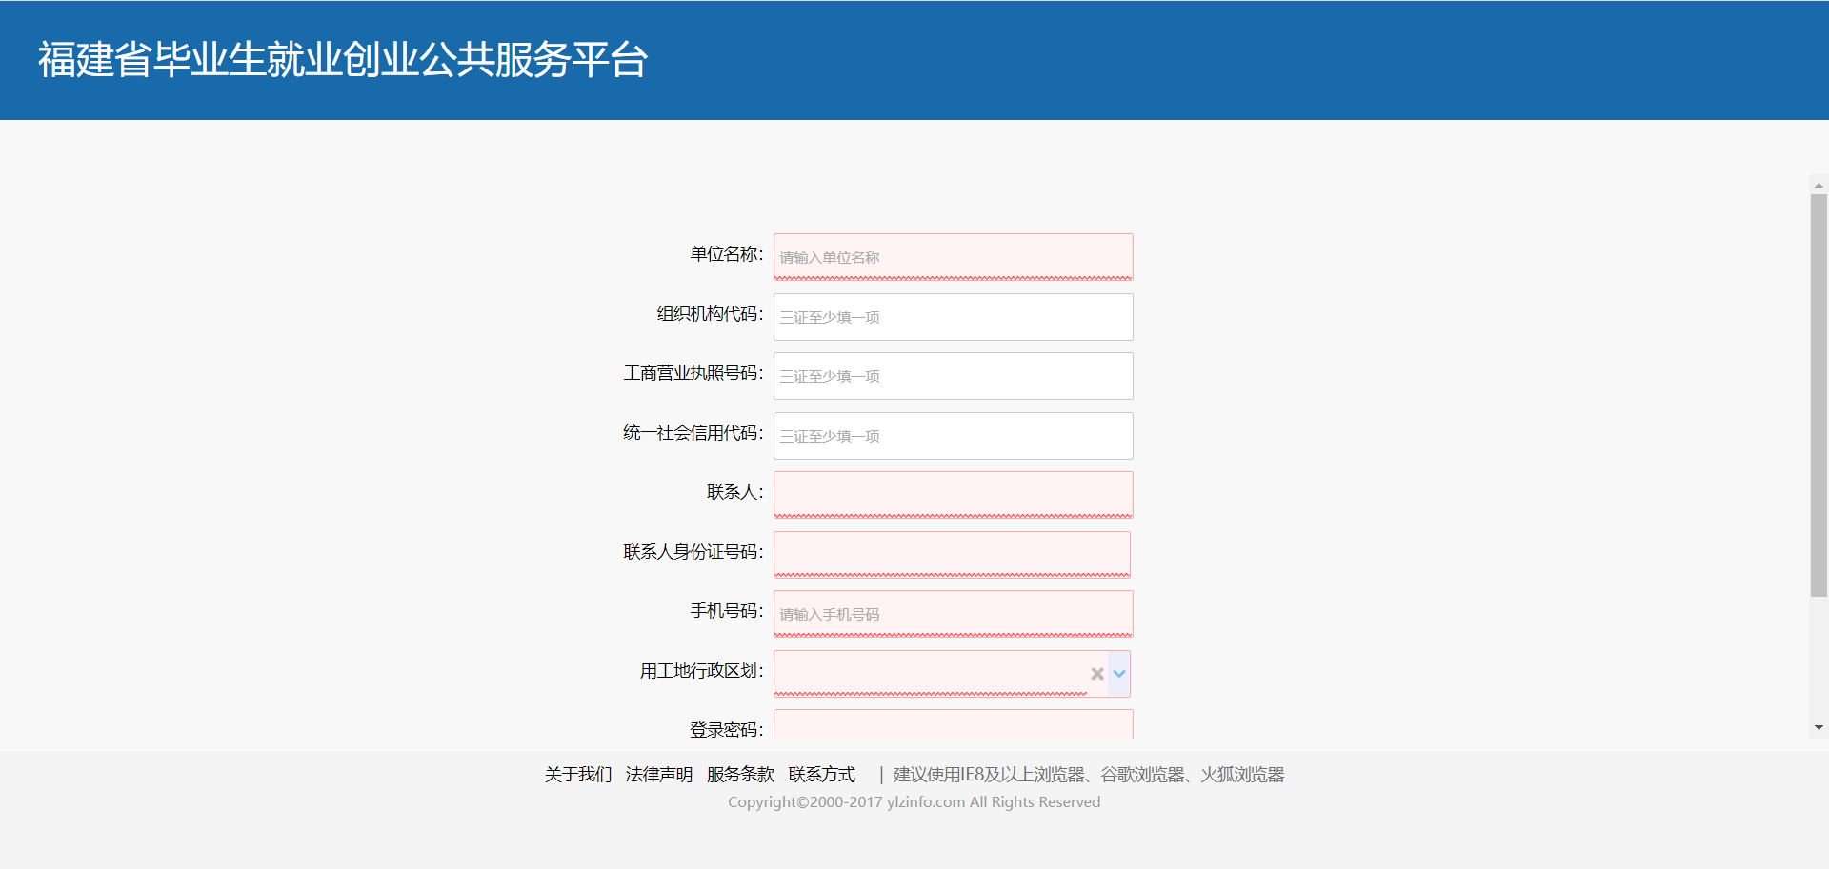
Task: Click the 联系人 input box
Action: coord(953,495)
